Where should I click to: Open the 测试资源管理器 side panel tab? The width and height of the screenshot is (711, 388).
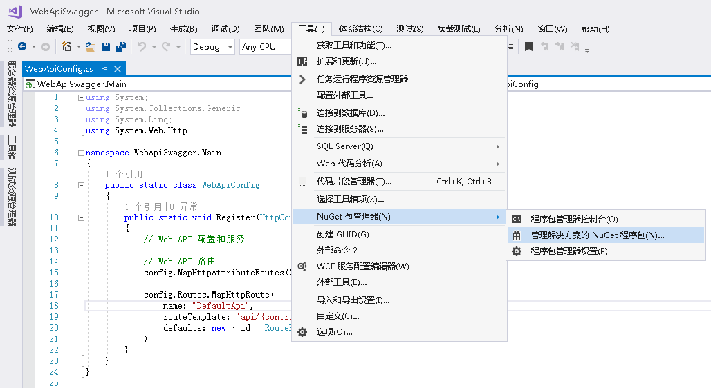[x=12, y=197]
